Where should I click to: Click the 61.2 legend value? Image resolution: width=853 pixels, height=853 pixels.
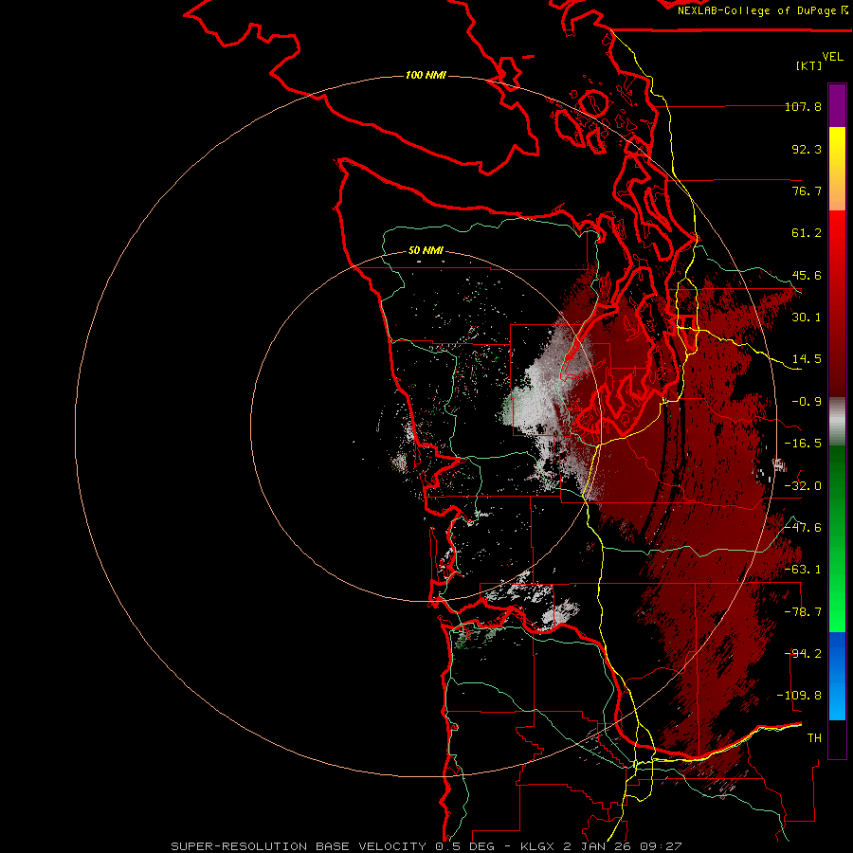(807, 233)
